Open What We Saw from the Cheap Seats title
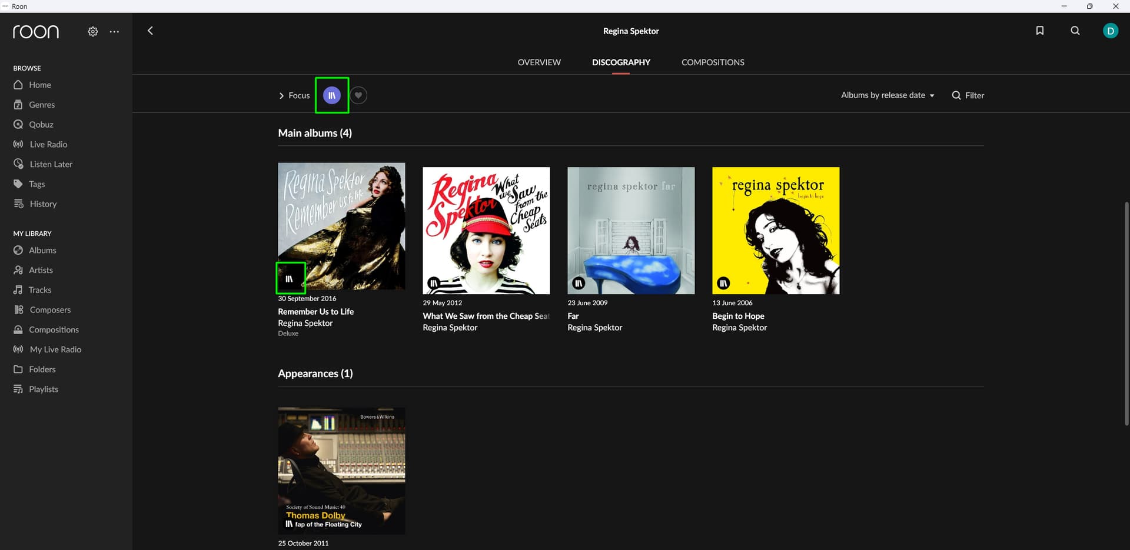Image resolution: width=1130 pixels, height=550 pixels. tap(486, 316)
